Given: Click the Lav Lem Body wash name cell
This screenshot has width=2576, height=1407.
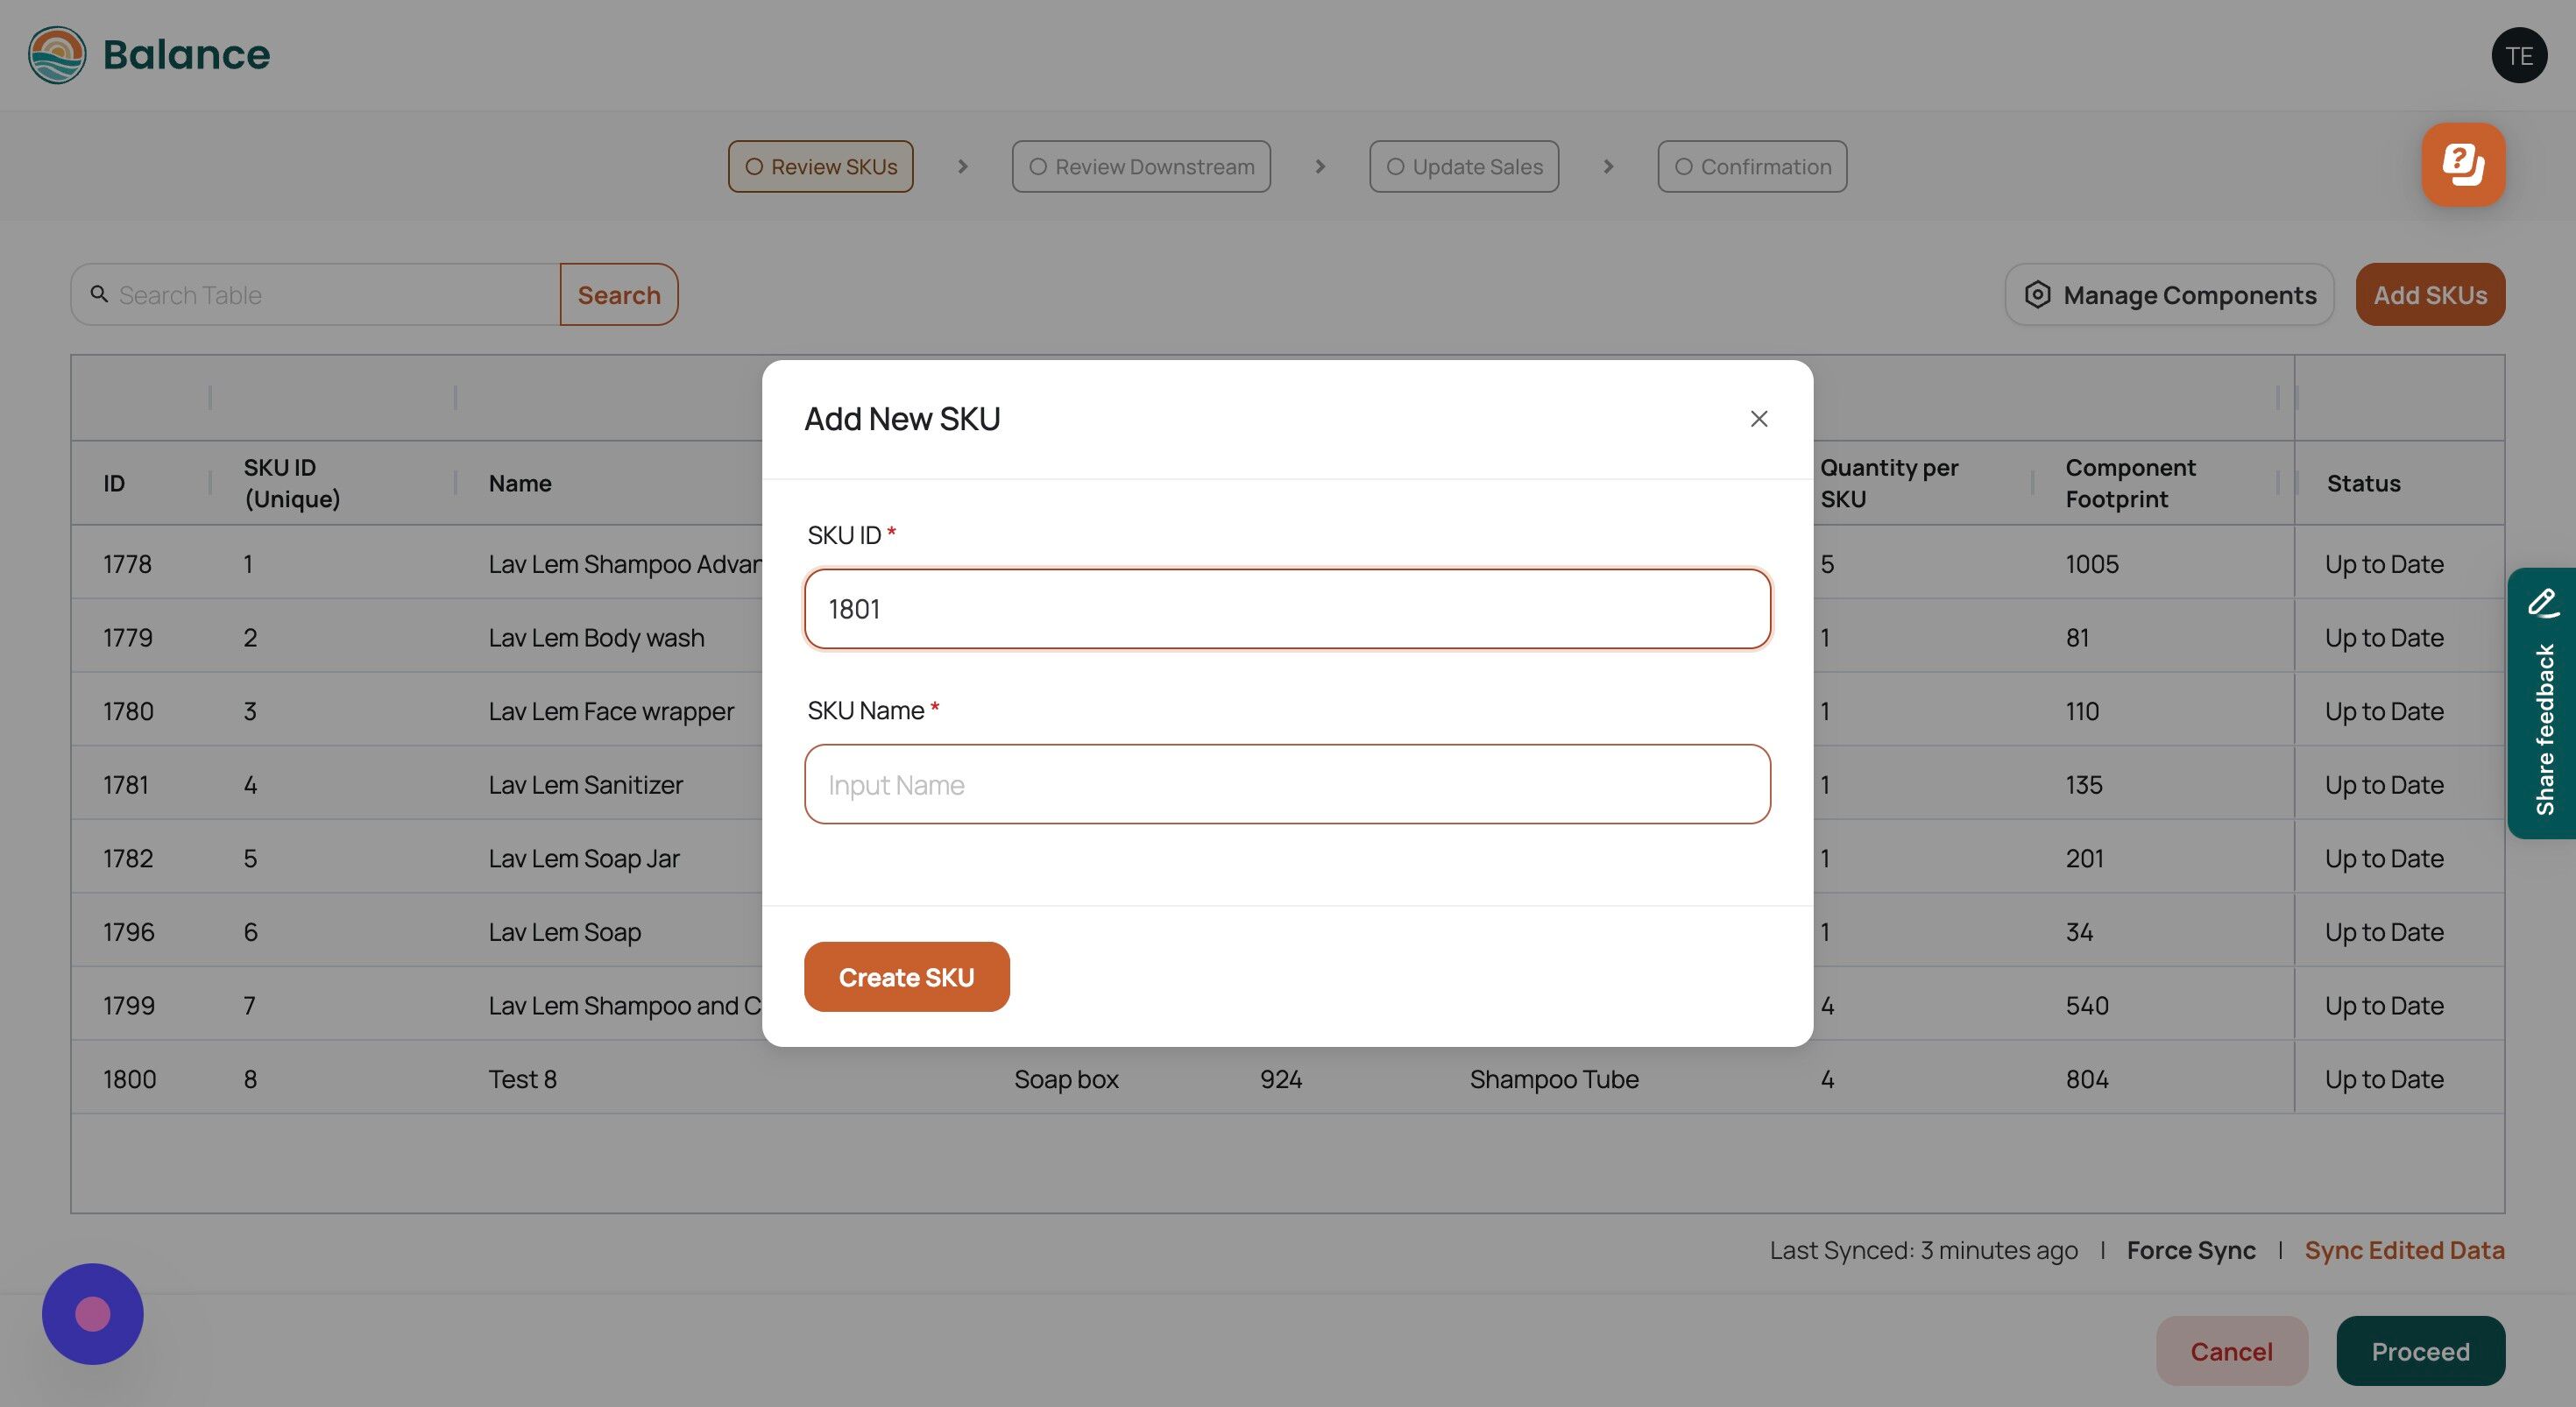Looking at the screenshot, I should (596, 638).
